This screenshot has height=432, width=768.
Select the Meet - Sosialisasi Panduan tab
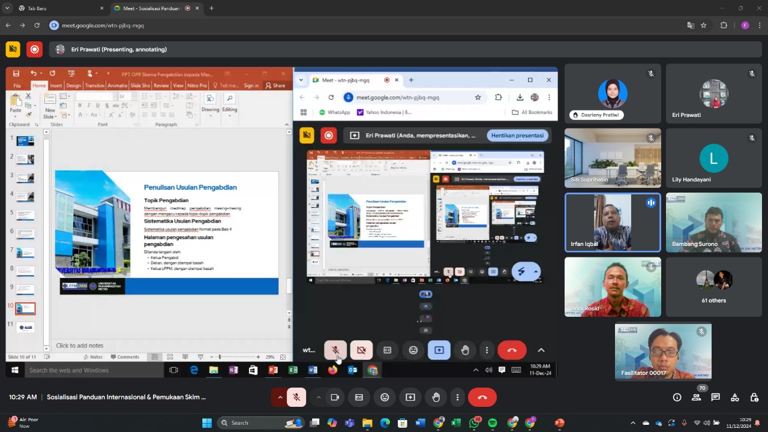click(x=150, y=8)
